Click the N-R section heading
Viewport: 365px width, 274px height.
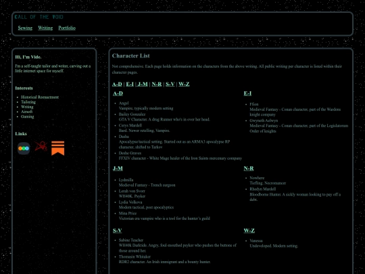(249, 168)
